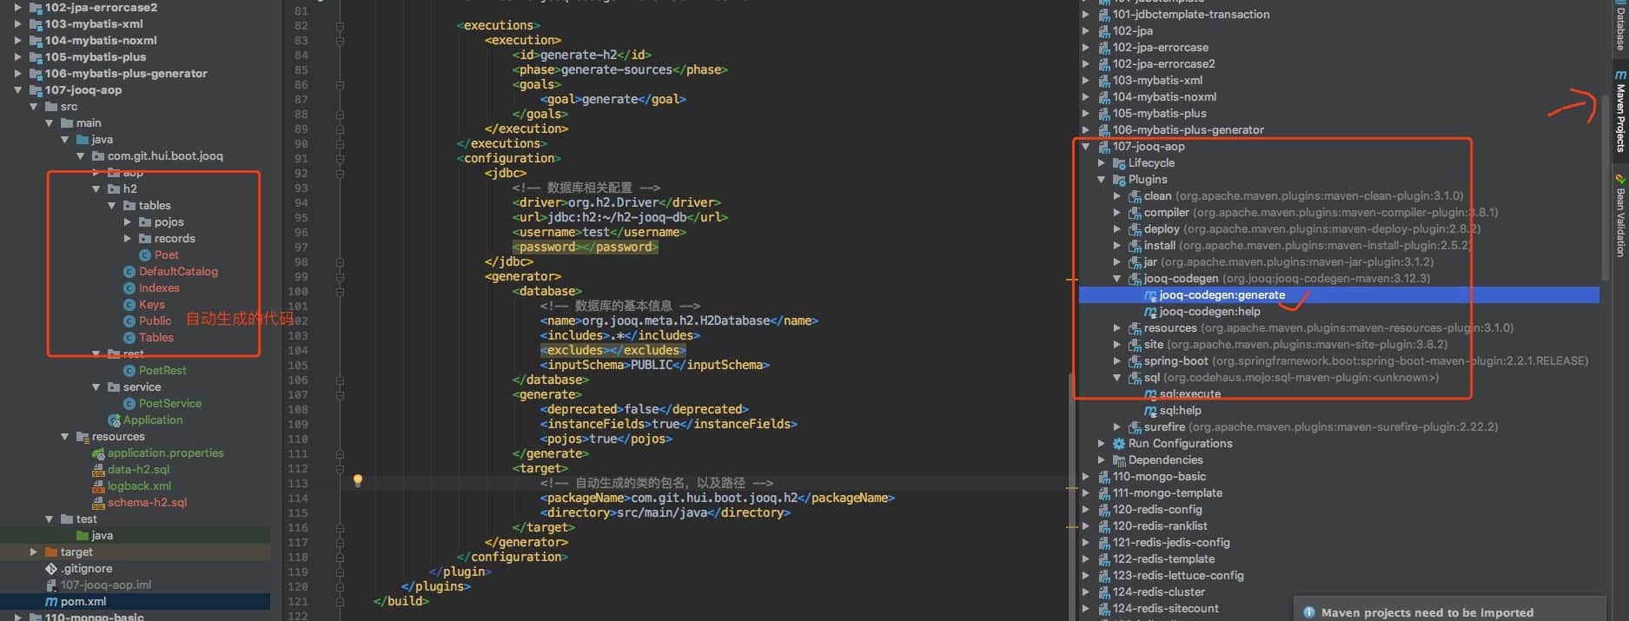Image resolution: width=1629 pixels, height=621 pixels.
Task: Click the jooq-codegen:generate goal icon
Action: tap(1150, 295)
